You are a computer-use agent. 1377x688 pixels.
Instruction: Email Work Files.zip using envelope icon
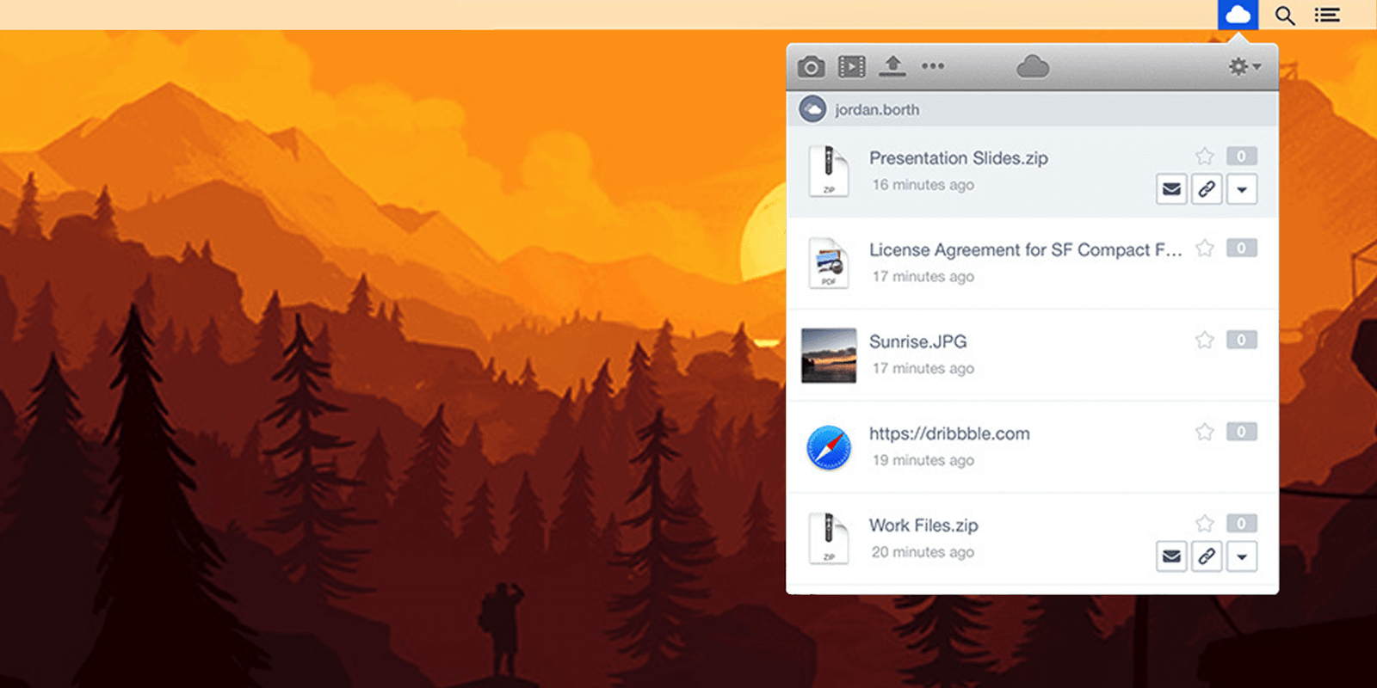1171,556
